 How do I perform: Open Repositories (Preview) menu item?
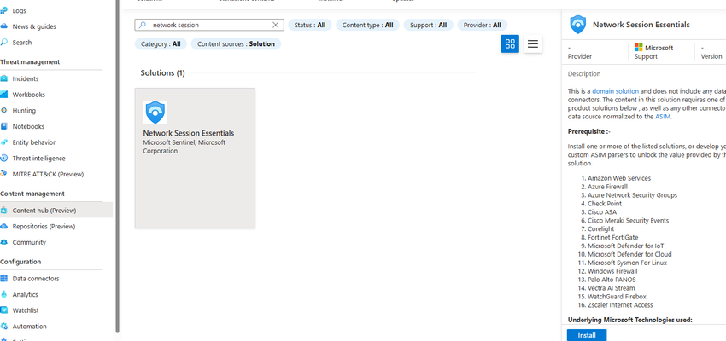44,227
